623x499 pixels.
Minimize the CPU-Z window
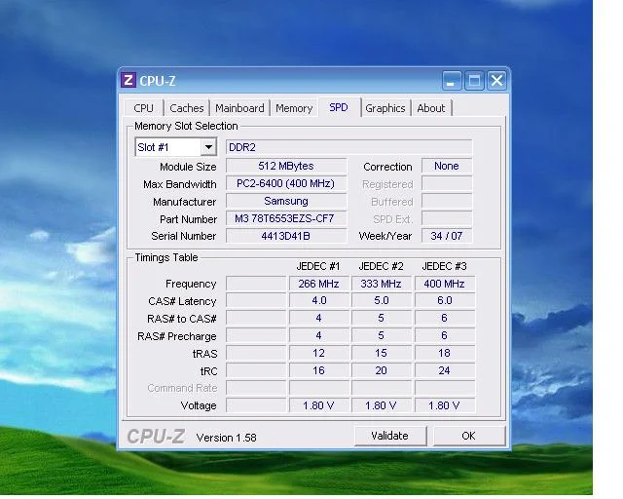[452, 81]
